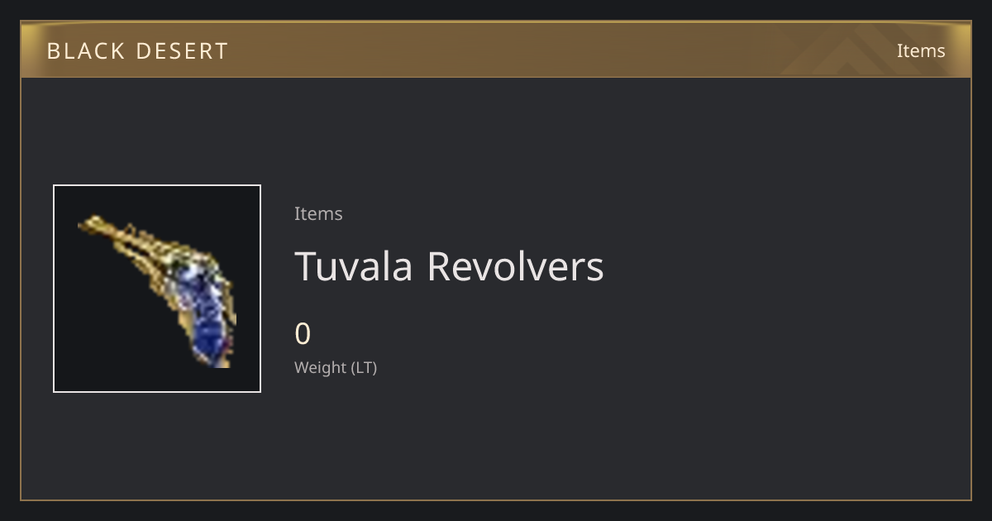The height and width of the screenshot is (521, 992).
Task: Click the Items category label above the item name
Action: (318, 213)
